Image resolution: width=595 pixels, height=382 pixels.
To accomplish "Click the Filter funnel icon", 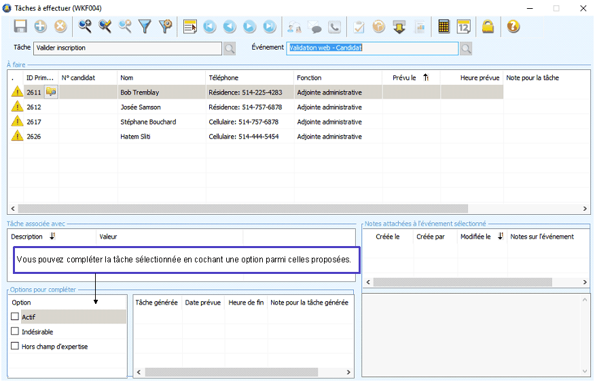I will coord(145,27).
